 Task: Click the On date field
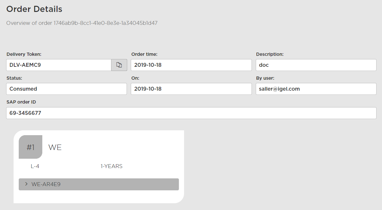tap(191, 89)
